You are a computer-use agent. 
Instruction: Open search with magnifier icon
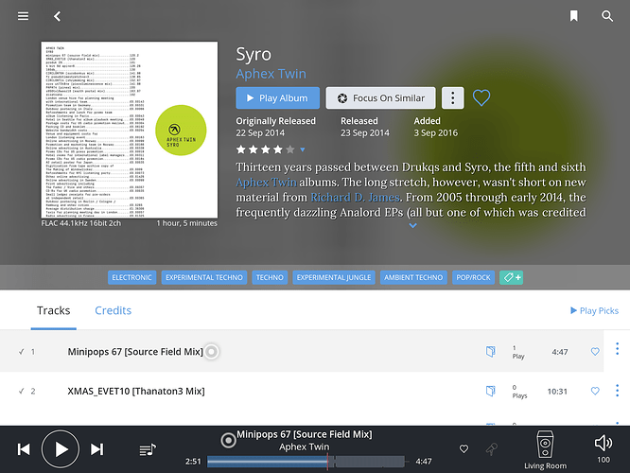point(607,16)
